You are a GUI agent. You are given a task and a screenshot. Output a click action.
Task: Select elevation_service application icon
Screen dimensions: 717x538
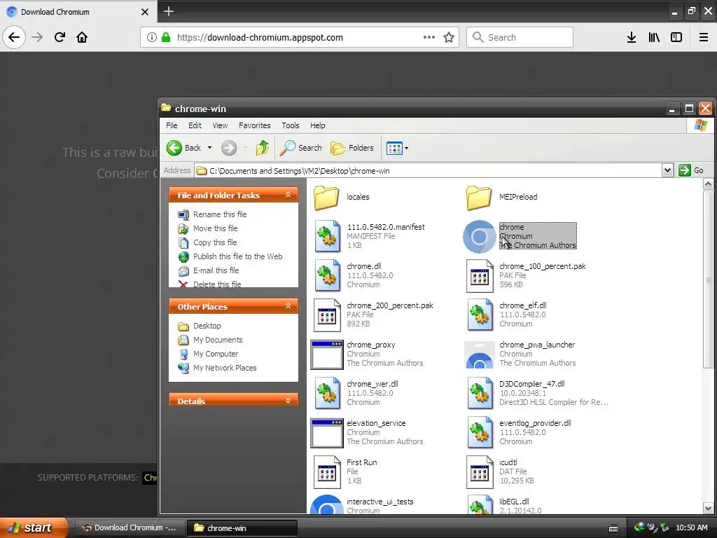click(x=327, y=433)
